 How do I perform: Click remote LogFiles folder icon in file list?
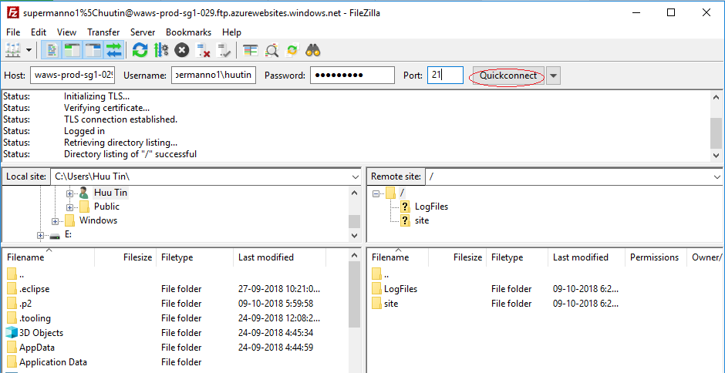click(377, 289)
